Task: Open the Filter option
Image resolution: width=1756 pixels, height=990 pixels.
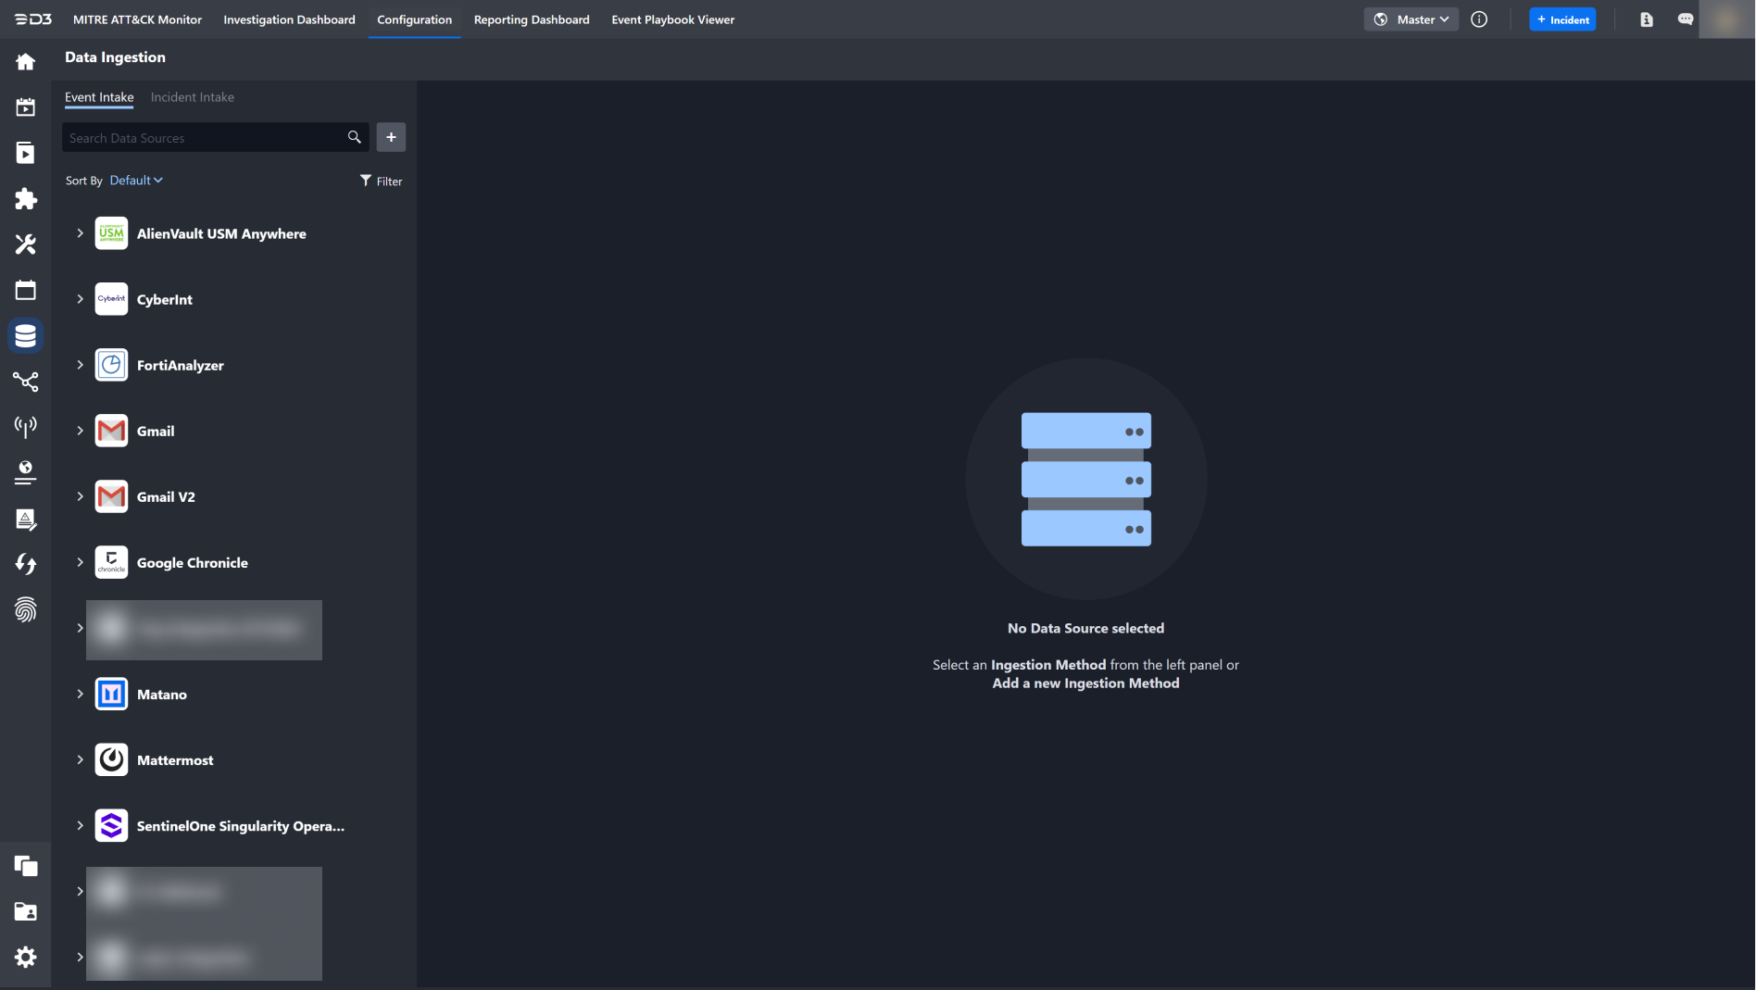Action: coord(381,182)
